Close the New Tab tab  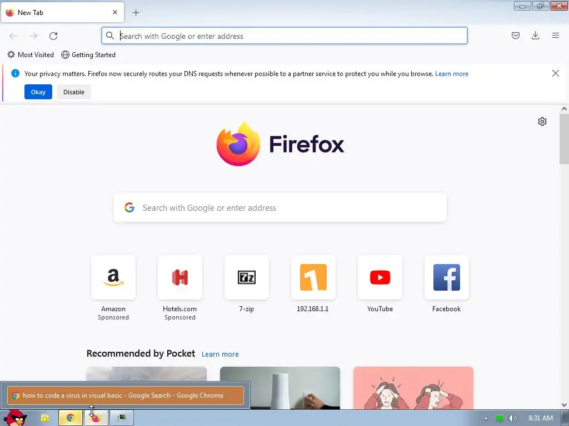coord(115,12)
